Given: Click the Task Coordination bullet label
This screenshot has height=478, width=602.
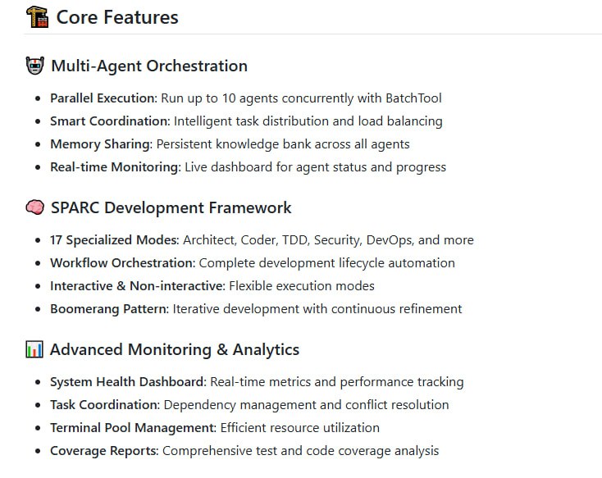Looking at the screenshot, I should [x=104, y=405].
